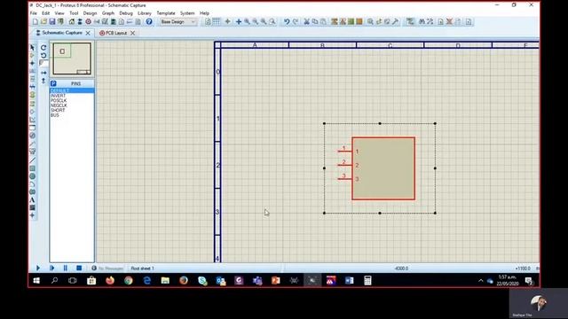
Task: Pause the simulation
Action: 65,268
